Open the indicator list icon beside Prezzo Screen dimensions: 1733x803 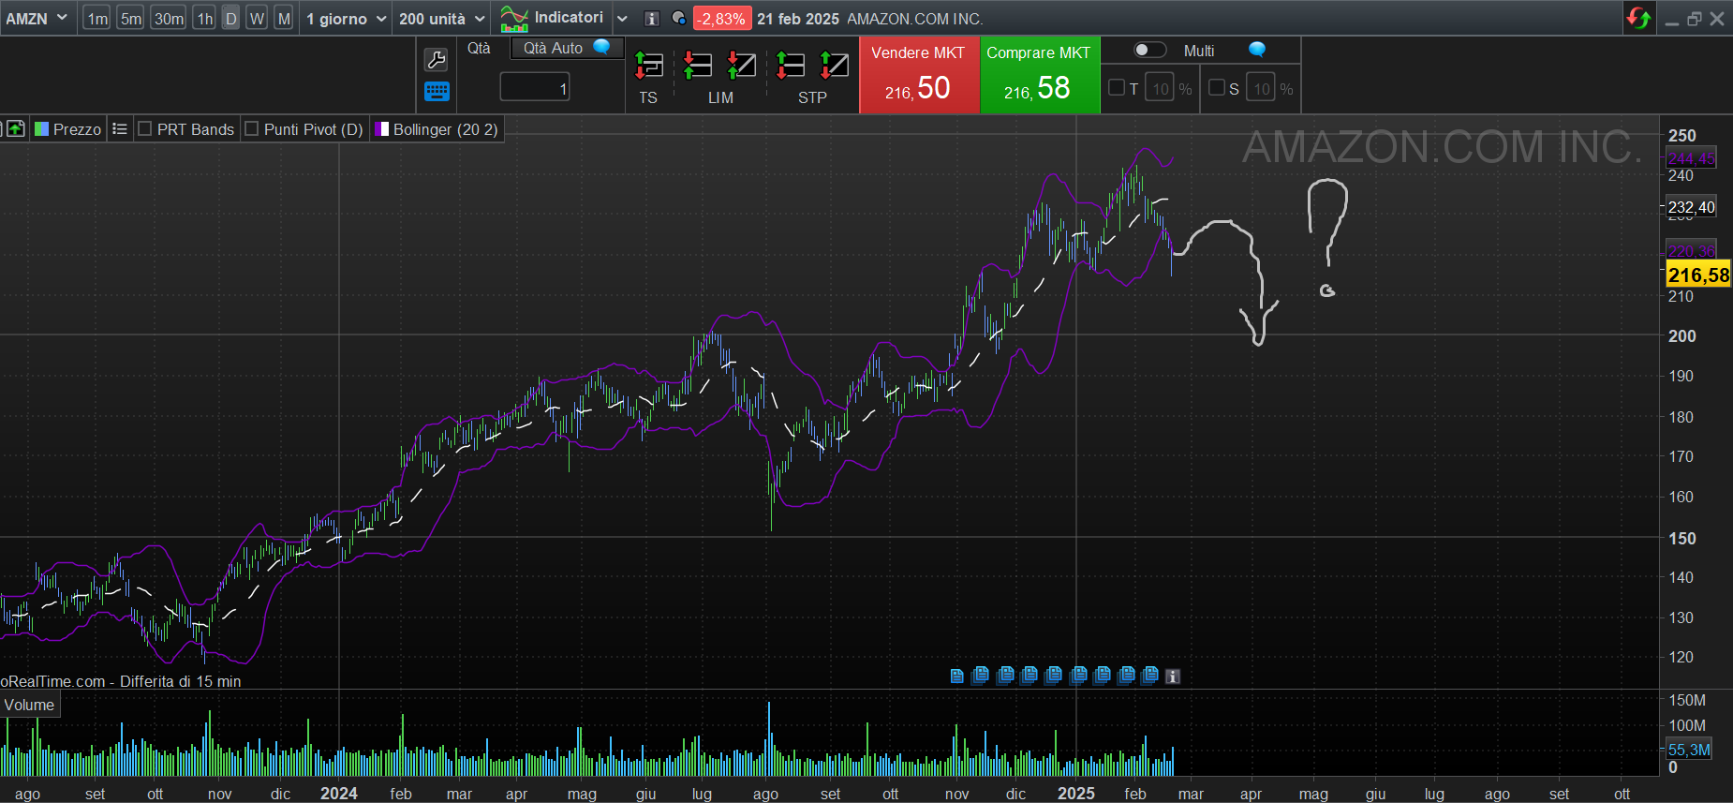coord(120,129)
